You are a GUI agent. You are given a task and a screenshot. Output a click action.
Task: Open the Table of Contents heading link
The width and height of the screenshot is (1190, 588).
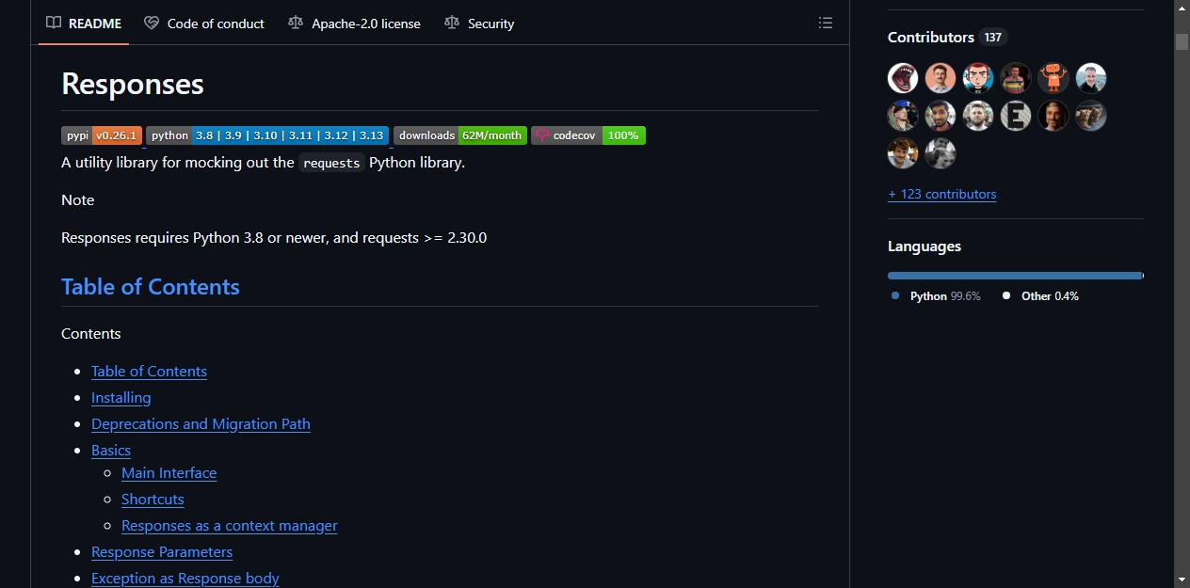click(151, 287)
